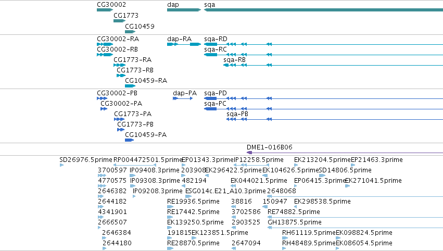The width and height of the screenshot is (443, 251).
Task: Select EST EK098824.5prime
Action: 364,233
